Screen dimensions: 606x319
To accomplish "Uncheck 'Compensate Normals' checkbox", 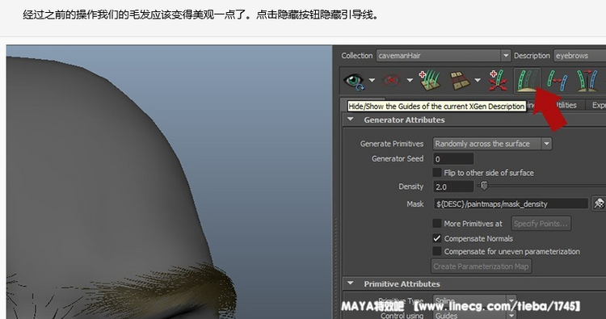I will (x=437, y=238).
